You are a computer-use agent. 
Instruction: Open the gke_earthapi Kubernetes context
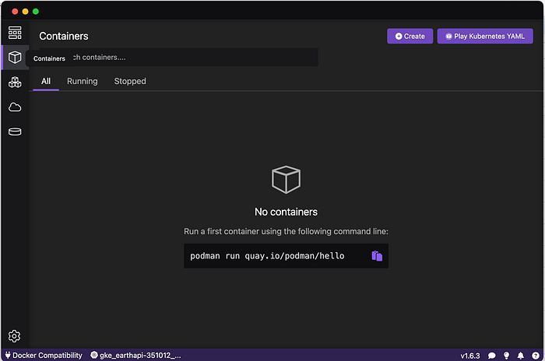(135, 356)
